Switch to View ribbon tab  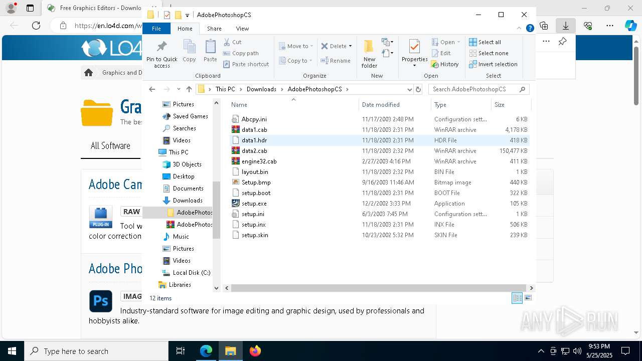point(242,29)
